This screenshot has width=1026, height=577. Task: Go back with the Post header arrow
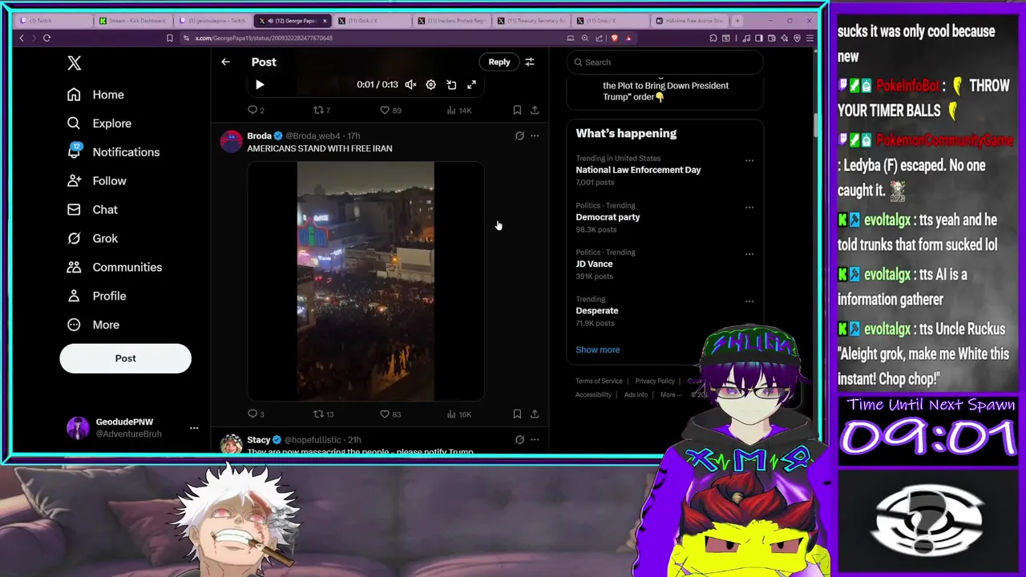(225, 62)
